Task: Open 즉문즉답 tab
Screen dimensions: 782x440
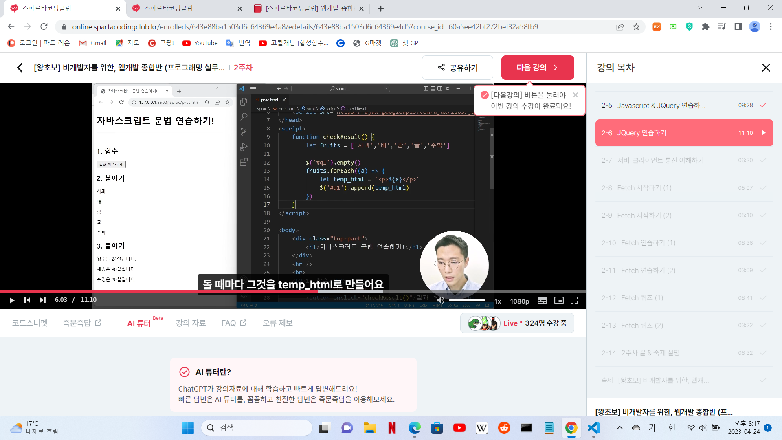Action: (82, 323)
